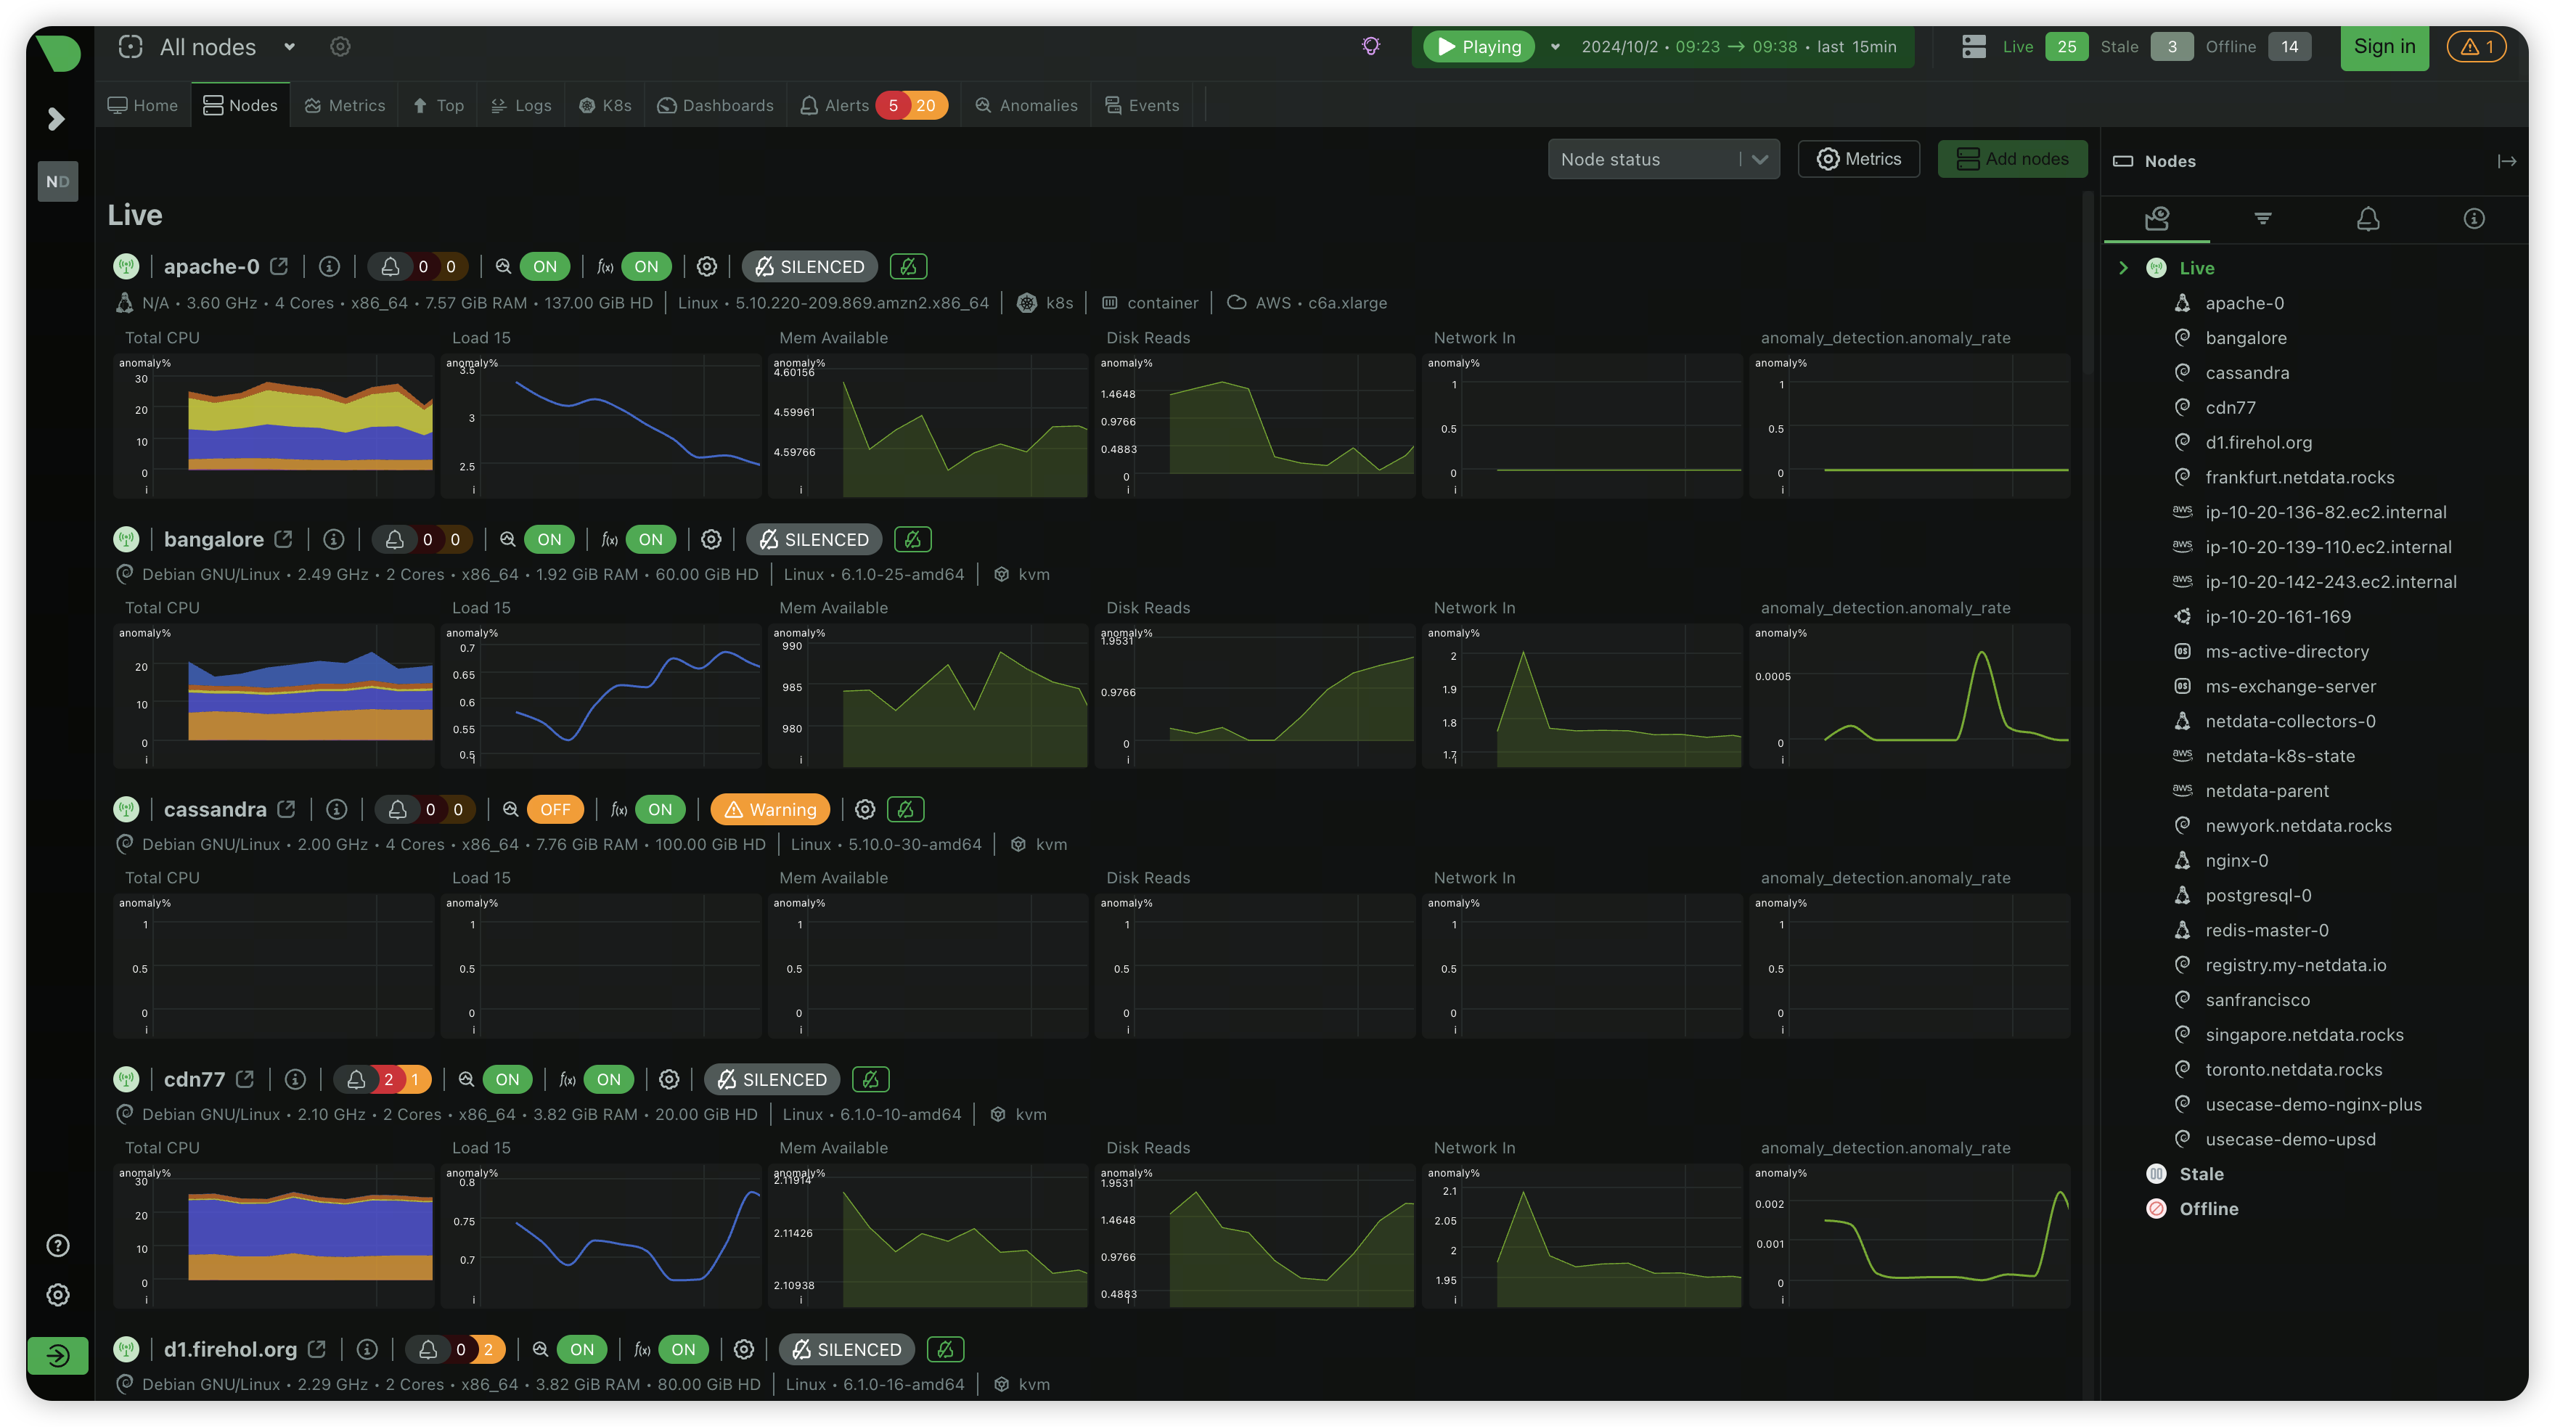
Task: Toggle the lightbulb insights icon in top bar
Action: pos(1370,46)
